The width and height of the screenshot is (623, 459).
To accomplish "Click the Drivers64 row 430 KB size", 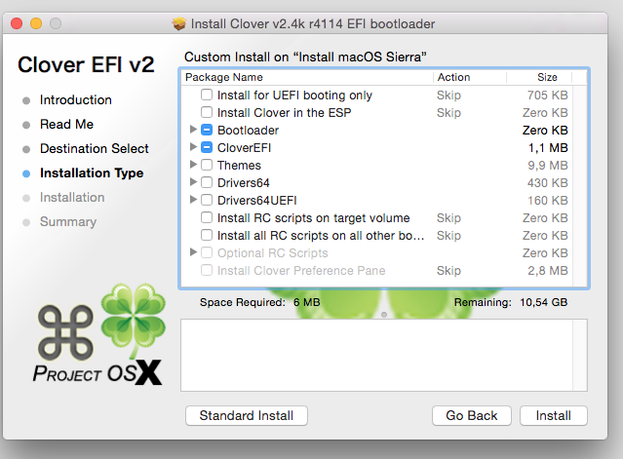I will coord(548,182).
